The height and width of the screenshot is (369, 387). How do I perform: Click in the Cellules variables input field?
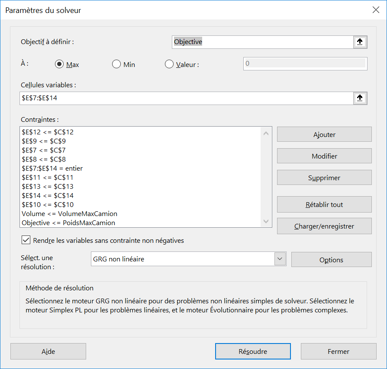point(186,98)
